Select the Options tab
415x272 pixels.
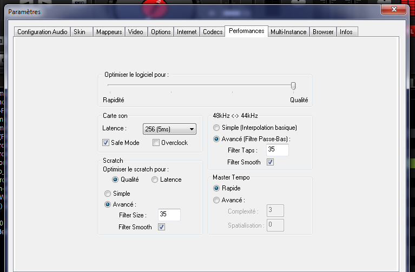tap(161, 32)
